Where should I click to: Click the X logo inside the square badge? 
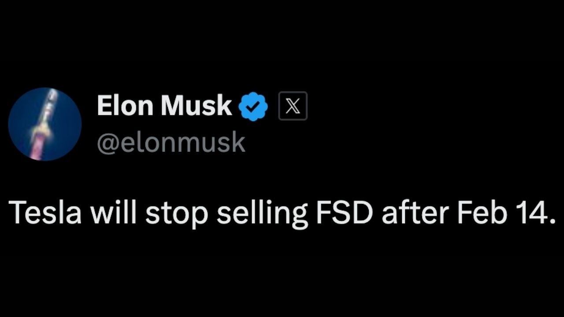pyautogui.click(x=293, y=107)
